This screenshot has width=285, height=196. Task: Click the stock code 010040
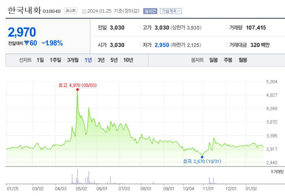coord(51,11)
